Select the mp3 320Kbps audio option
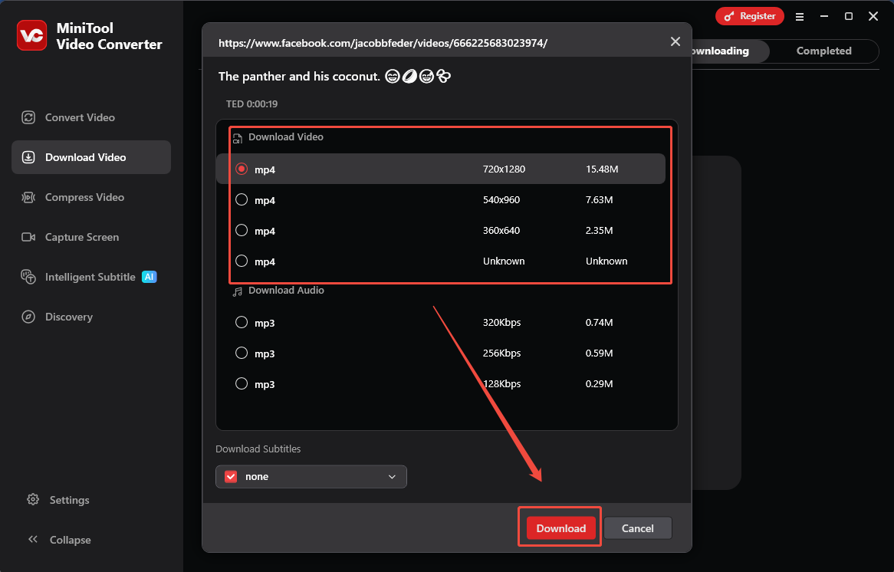This screenshot has height=572, width=894. [x=242, y=322]
